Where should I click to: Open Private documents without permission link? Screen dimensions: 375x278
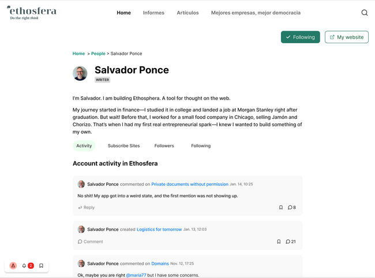(x=190, y=184)
